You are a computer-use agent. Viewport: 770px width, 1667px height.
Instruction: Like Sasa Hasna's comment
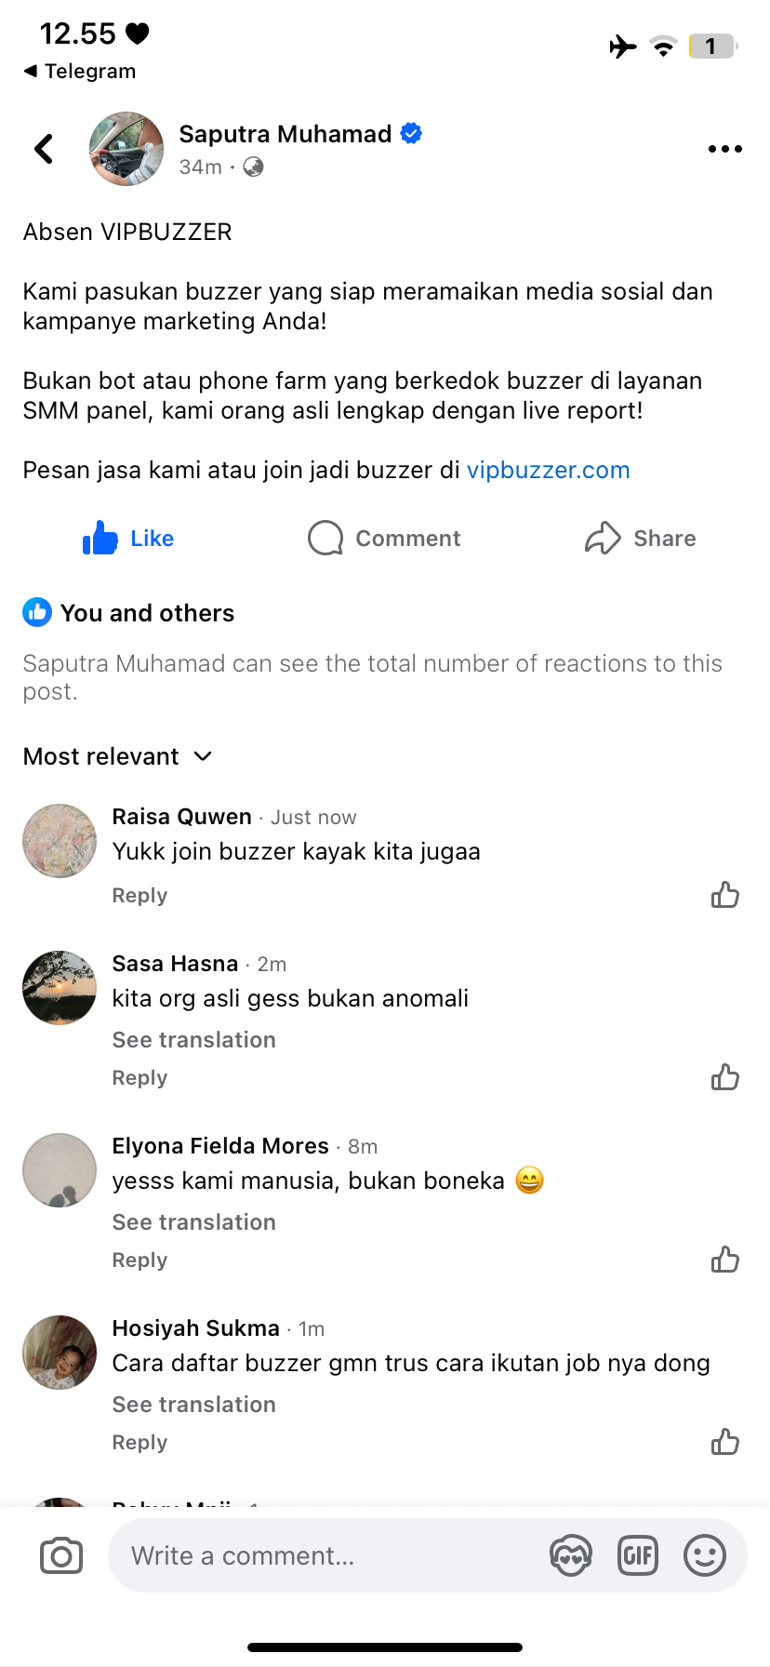(x=724, y=1078)
